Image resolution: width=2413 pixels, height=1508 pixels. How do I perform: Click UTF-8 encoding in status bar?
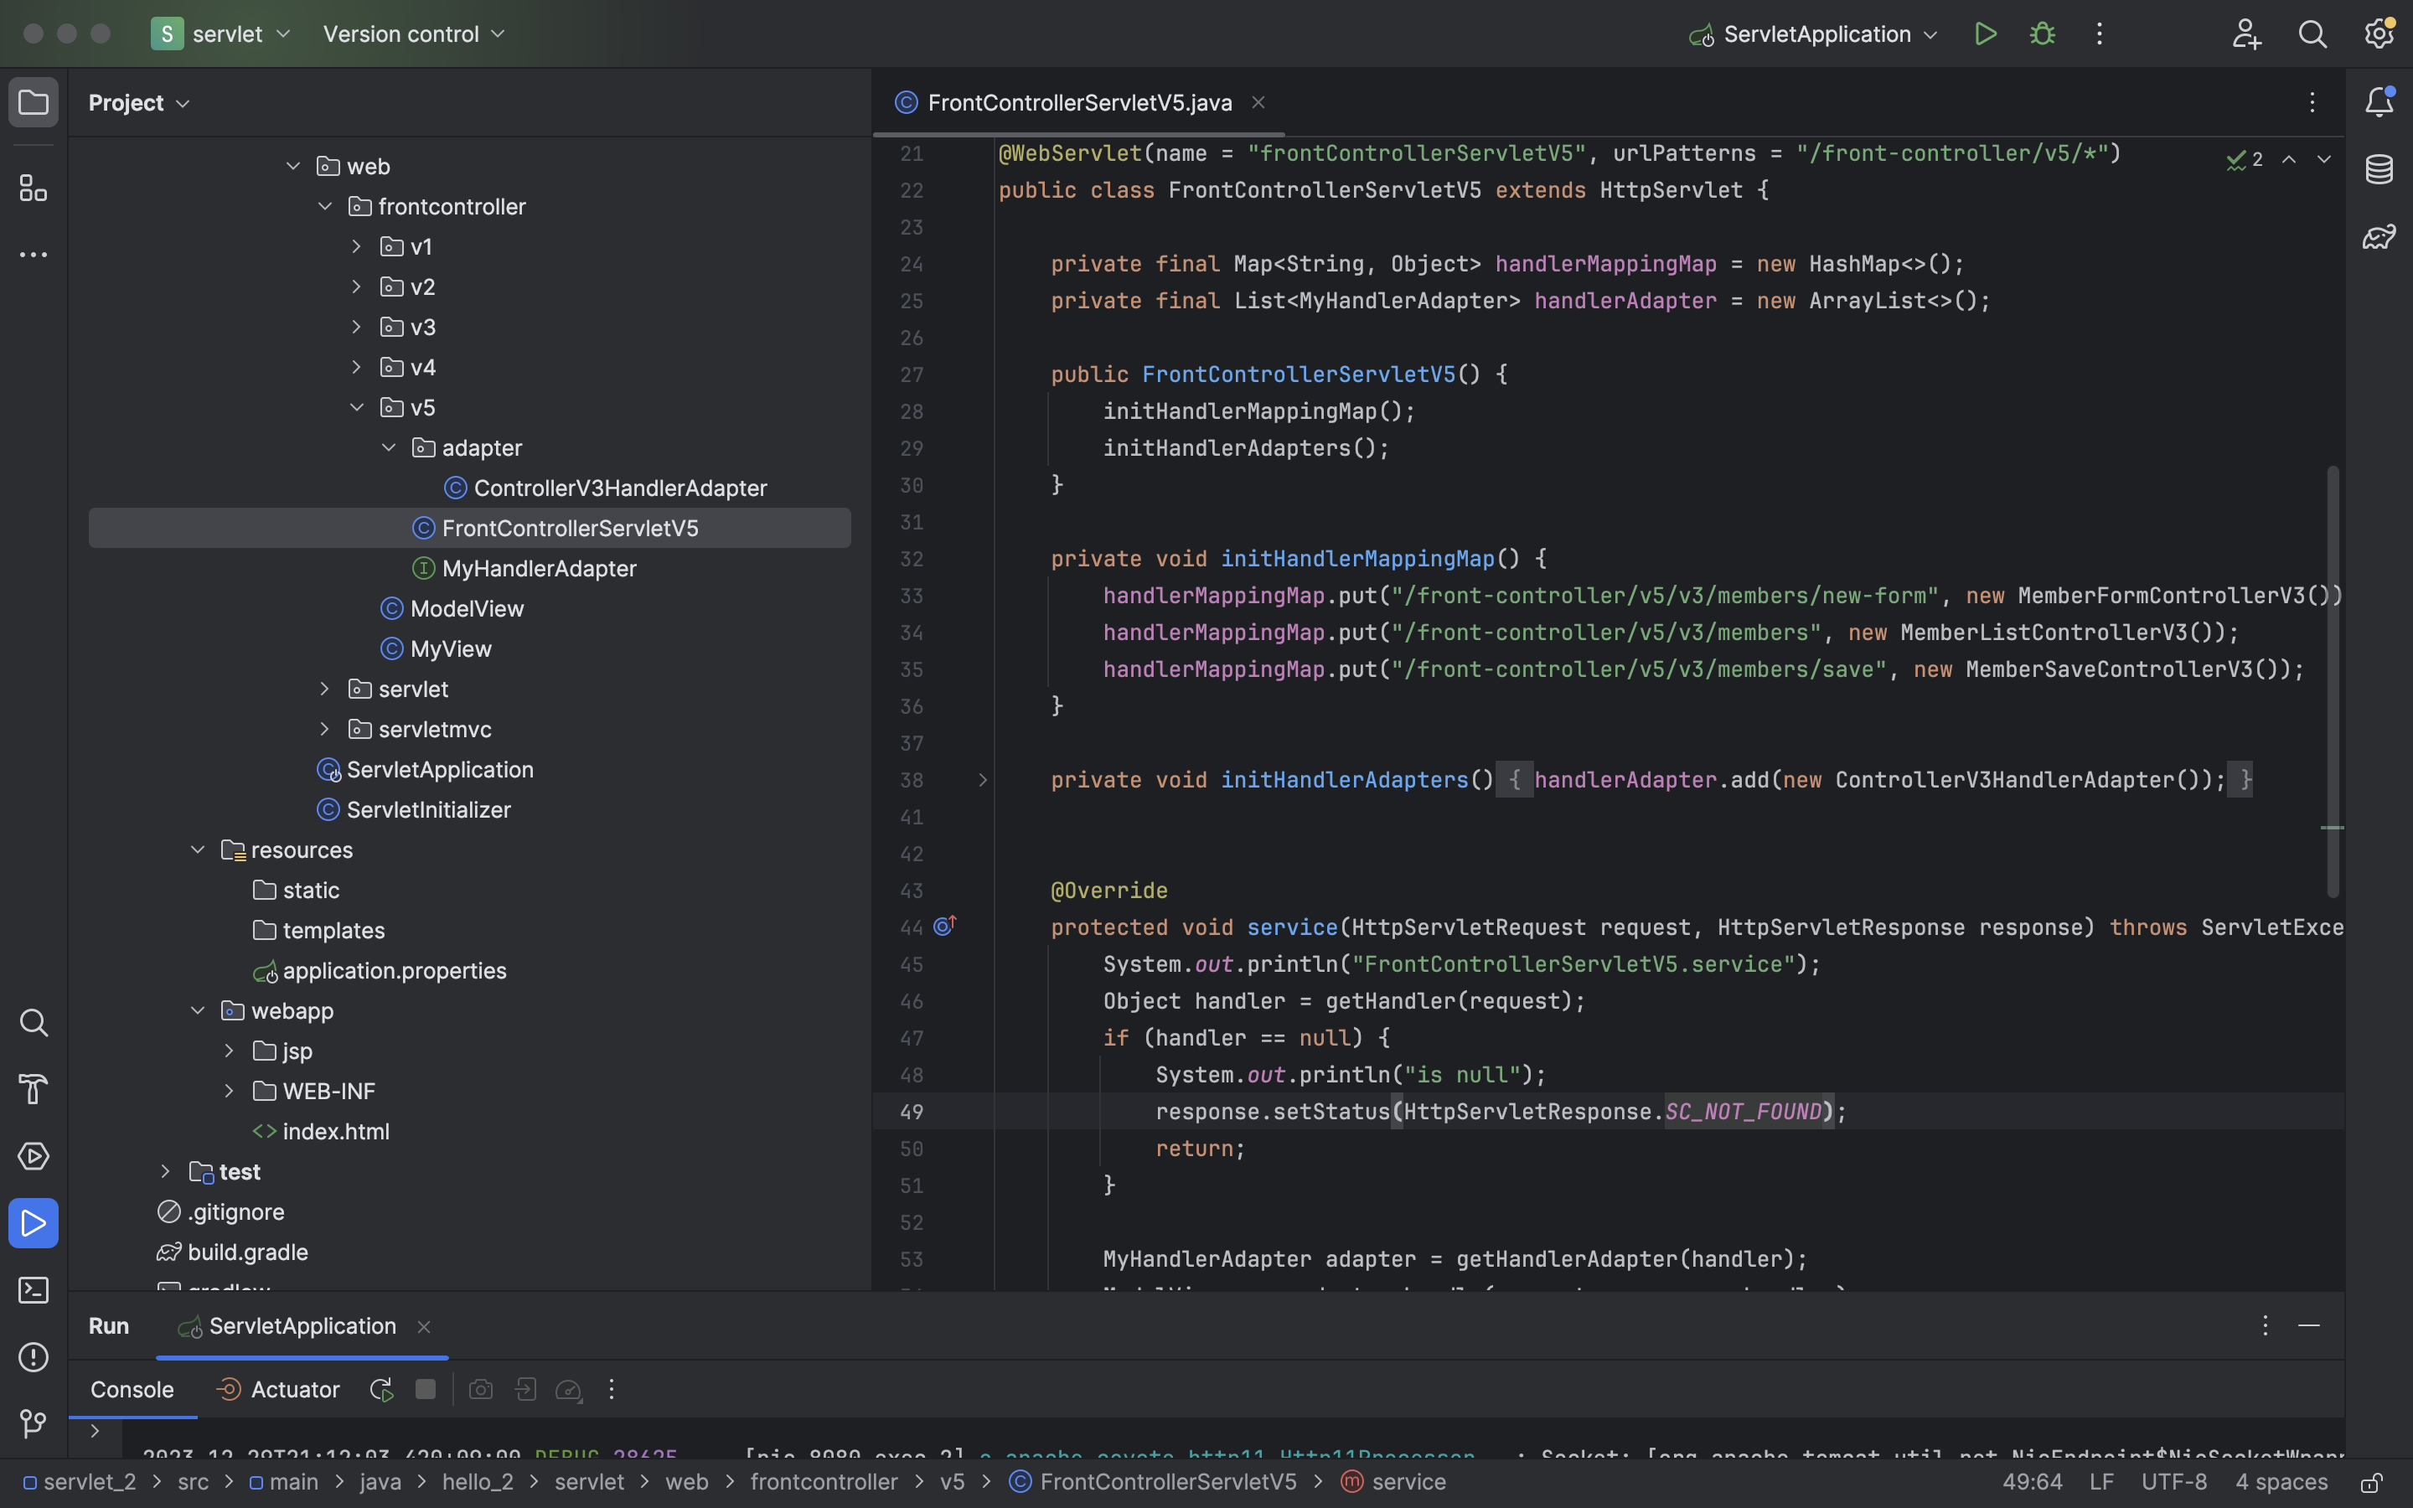coord(2173,1482)
